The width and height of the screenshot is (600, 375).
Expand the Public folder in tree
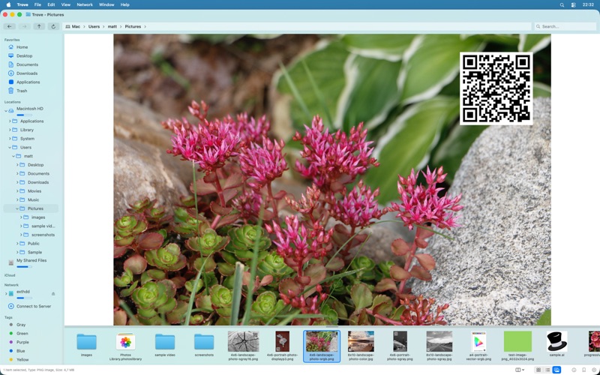coord(17,244)
